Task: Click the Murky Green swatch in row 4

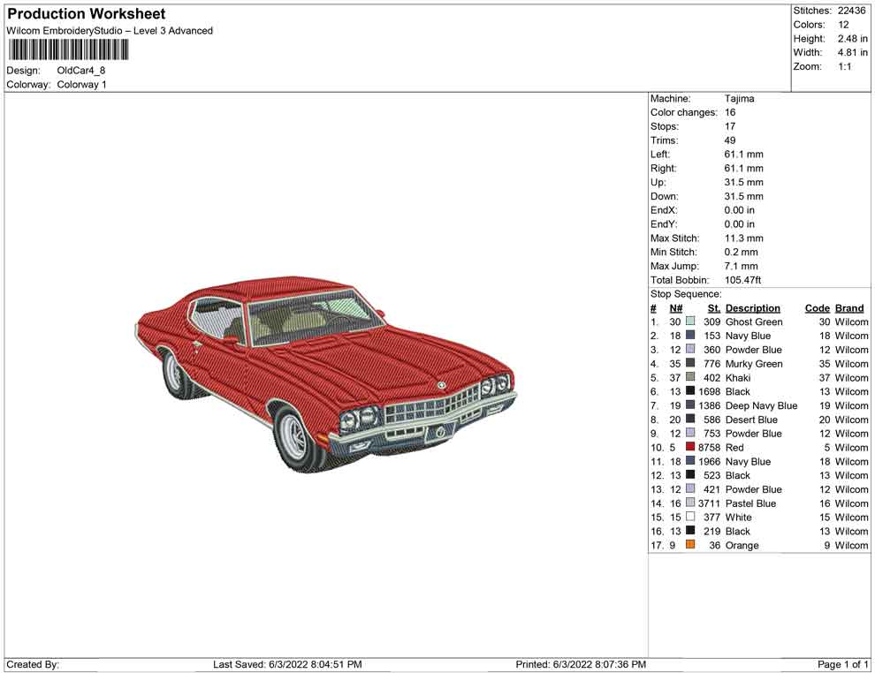Action: pos(690,363)
